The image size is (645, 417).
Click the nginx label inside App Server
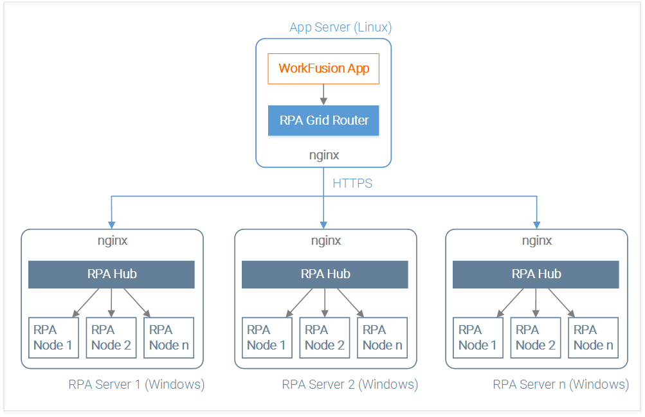[x=324, y=155]
